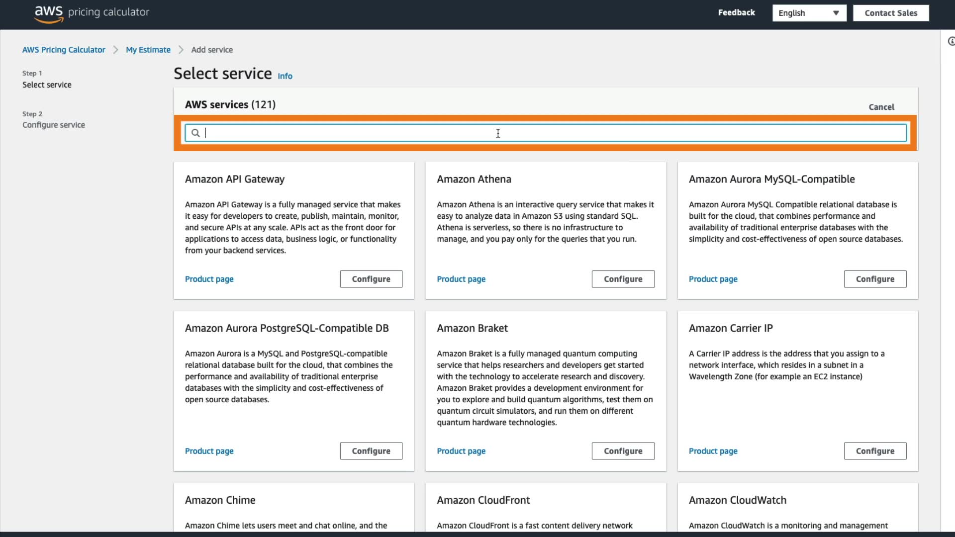Click chevron after AWS Pricing Calculator breadcrumb
The height and width of the screenshot is (537, 955).
(x=115, y=50)
